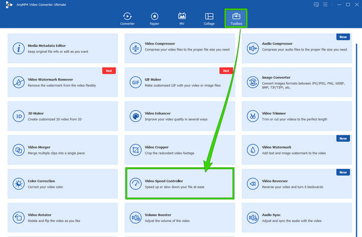The height and width of the screenshot is (237, 362).
Task: Click the Video Trimmer title text
Action: click(274, 113)
